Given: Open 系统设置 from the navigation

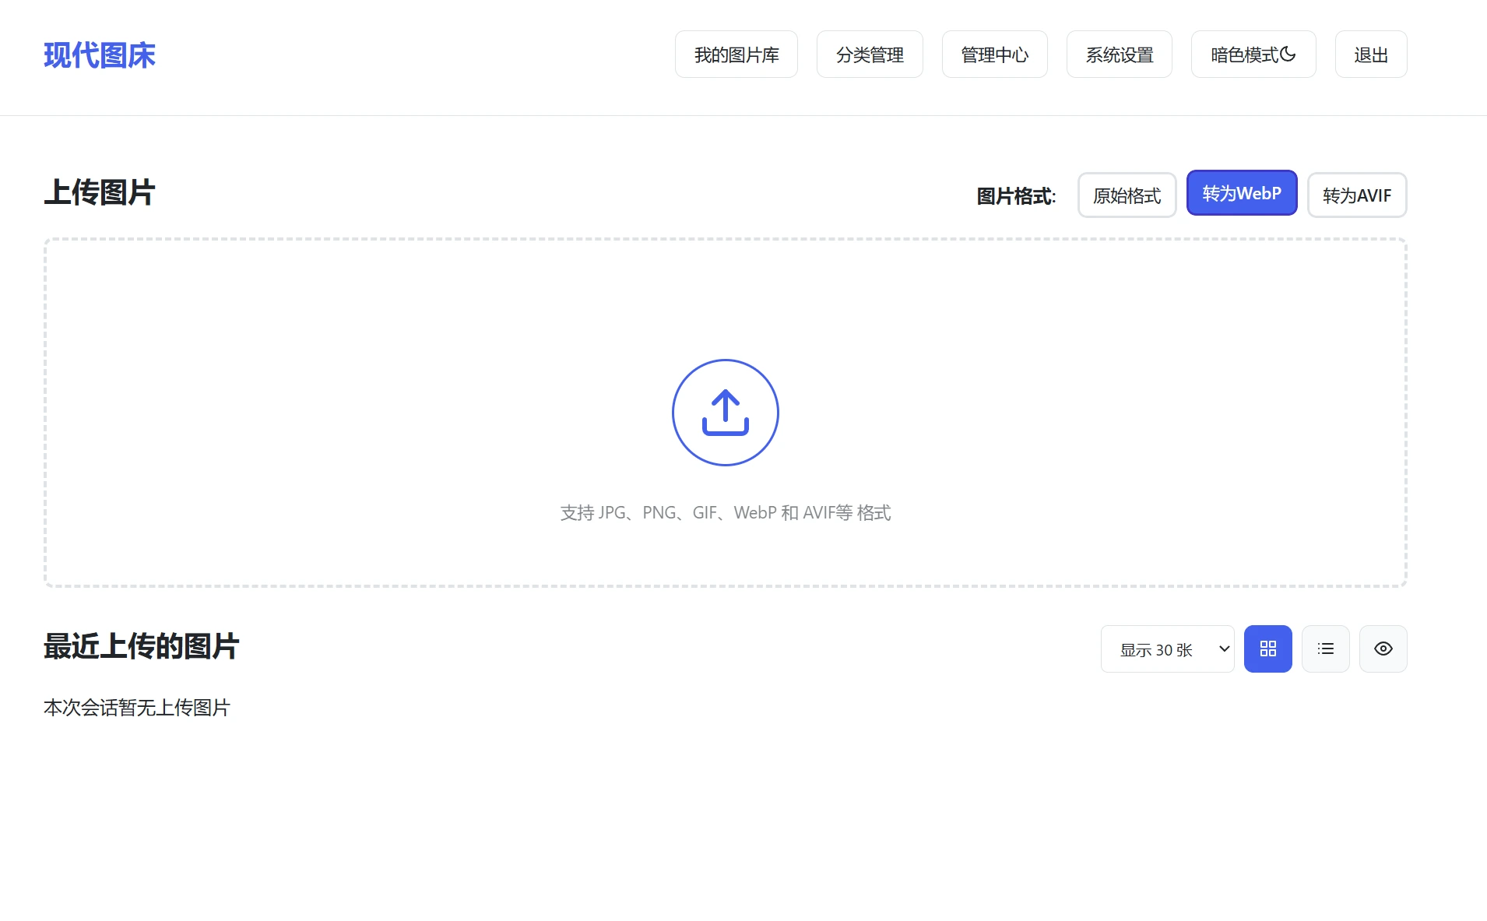Looking at the screenshot, I should tap(1119, 54).
